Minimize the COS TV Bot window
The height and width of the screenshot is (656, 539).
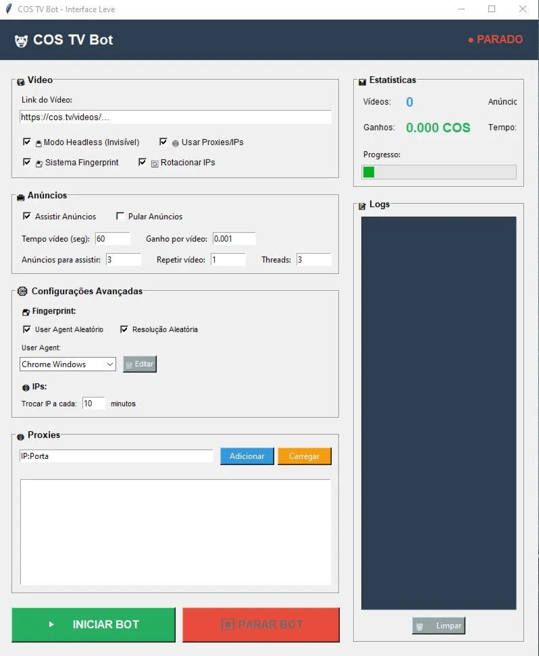[x=461, y=9]
